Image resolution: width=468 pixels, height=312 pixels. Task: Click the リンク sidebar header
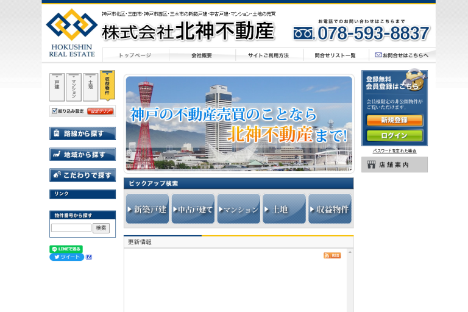point(82,194)
